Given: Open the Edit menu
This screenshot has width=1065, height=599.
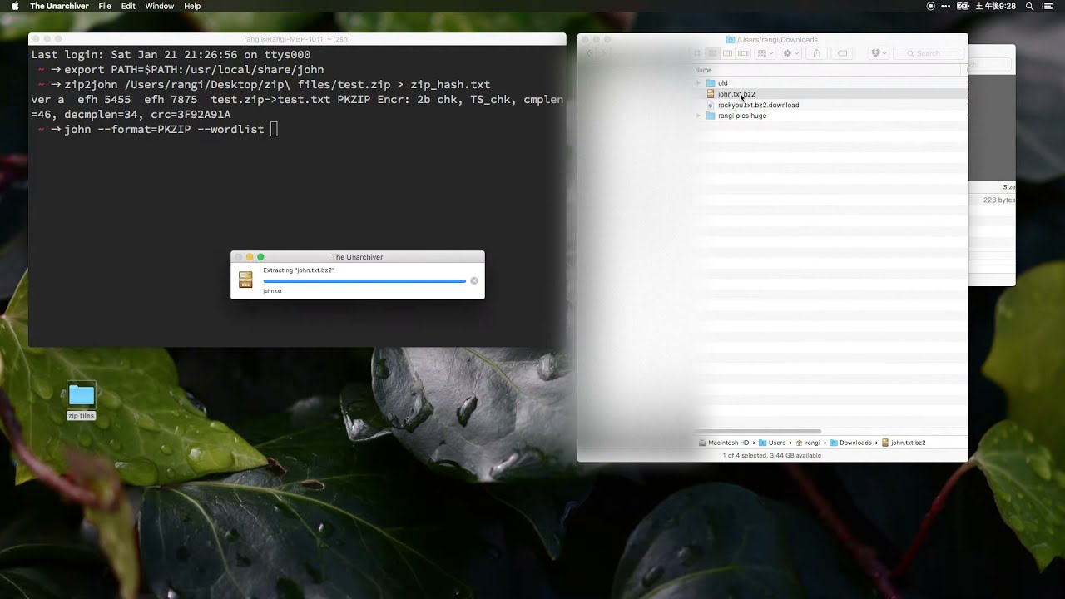Looking at the screenshot, I should tap(128, 6).
